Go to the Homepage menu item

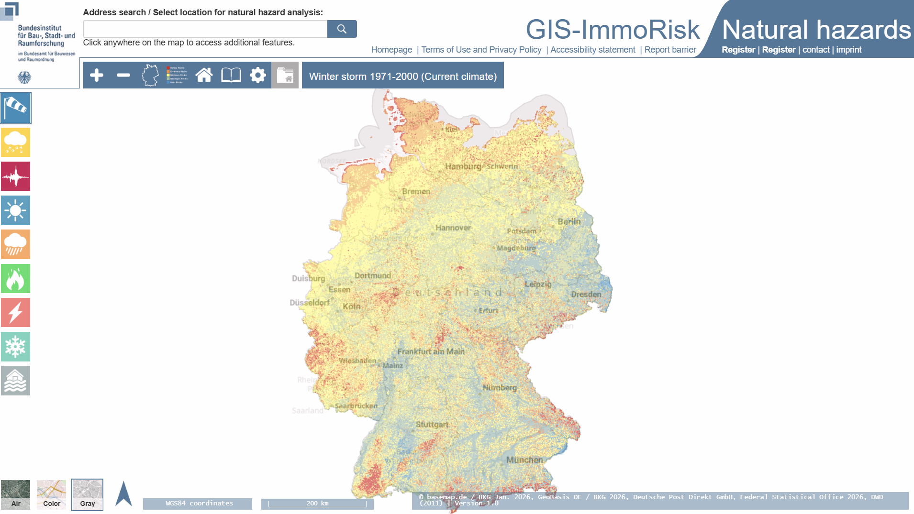pyautogui.click(x=391, y=50)
